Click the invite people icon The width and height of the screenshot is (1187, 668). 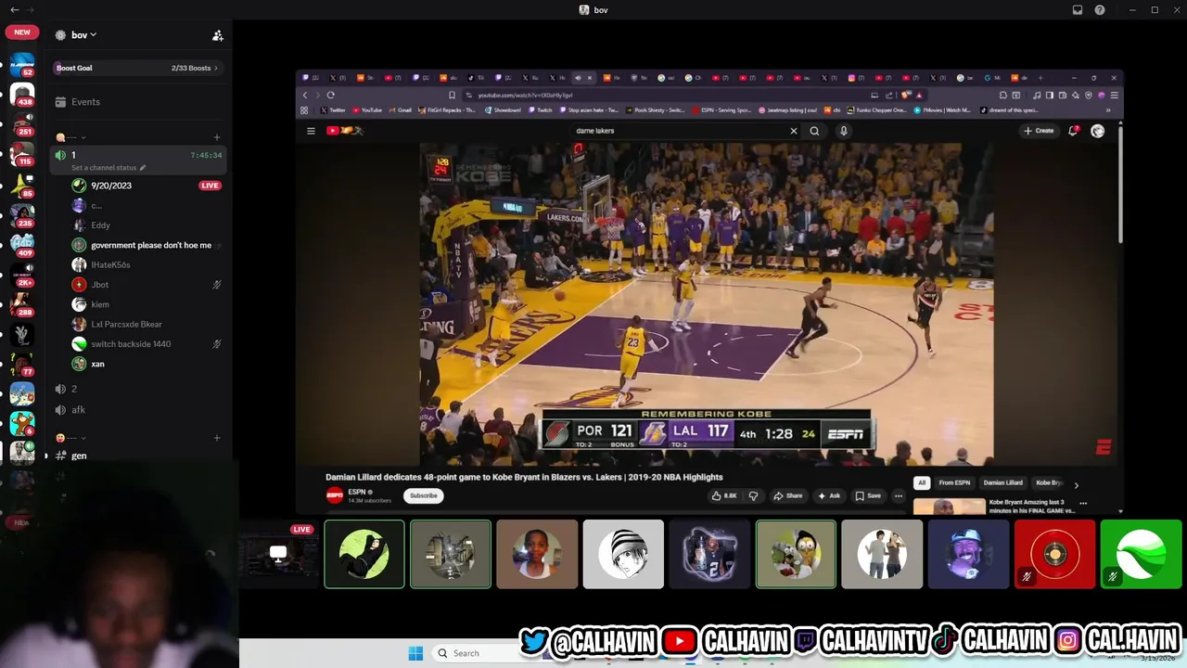[x=217, y=35]
